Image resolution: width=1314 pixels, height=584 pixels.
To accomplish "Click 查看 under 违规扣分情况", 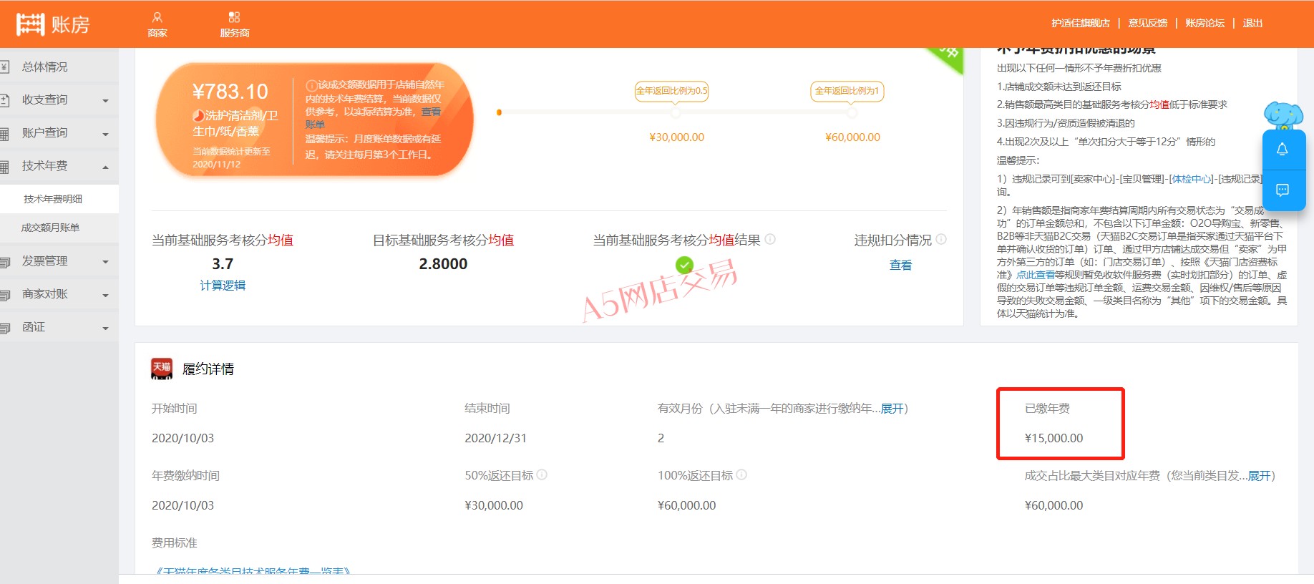I will (x=900, y=266).
